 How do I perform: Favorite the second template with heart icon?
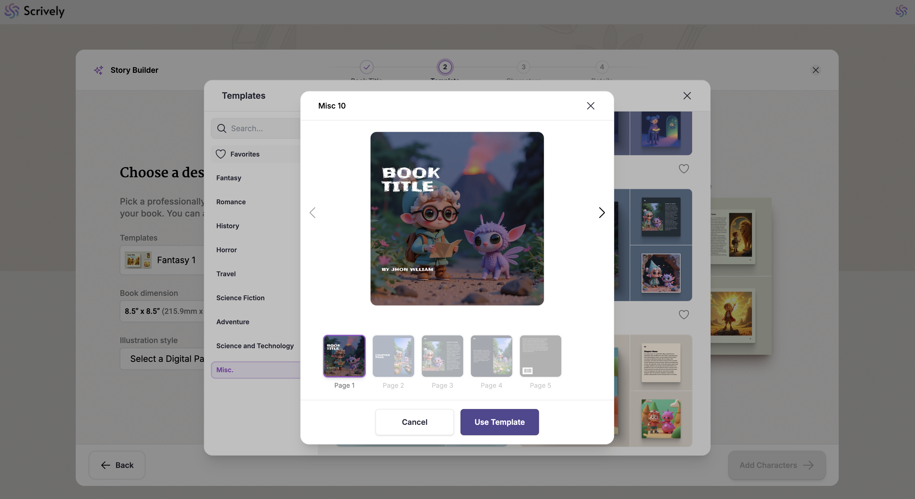tap(683, 314)
